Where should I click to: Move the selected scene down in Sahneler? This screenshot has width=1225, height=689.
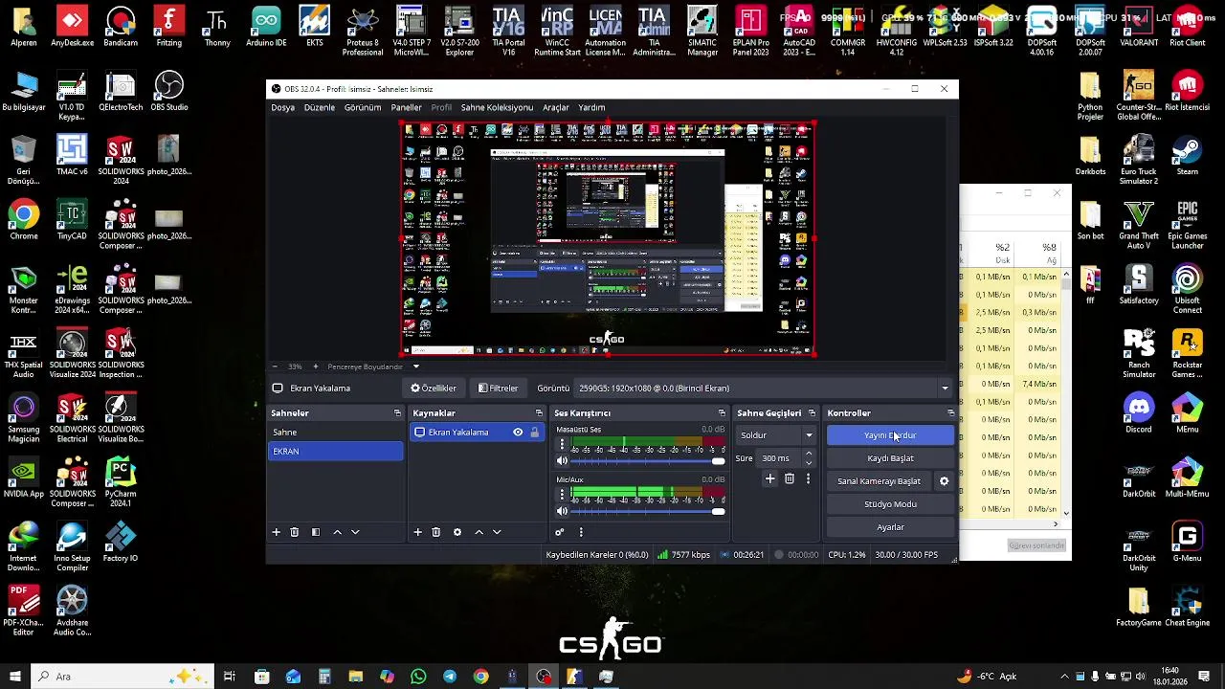(355, 532)
